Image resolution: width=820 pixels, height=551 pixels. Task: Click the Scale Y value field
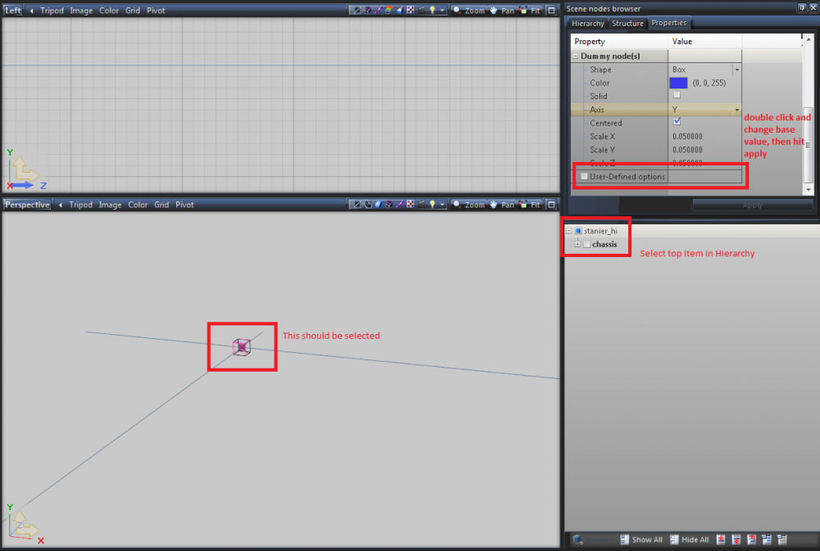704,150
